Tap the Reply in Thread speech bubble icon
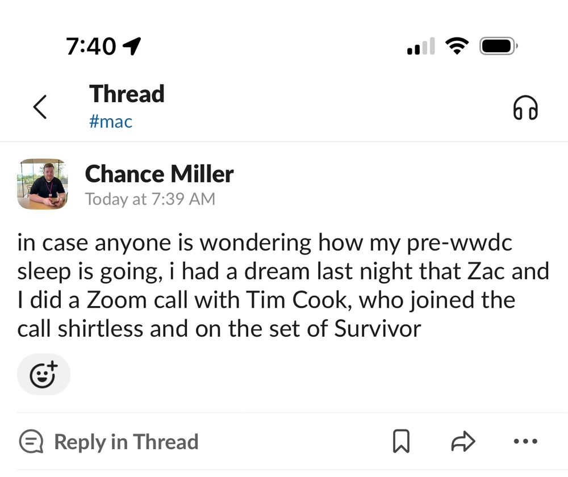The image size is (568, 477). pos(31,441)
